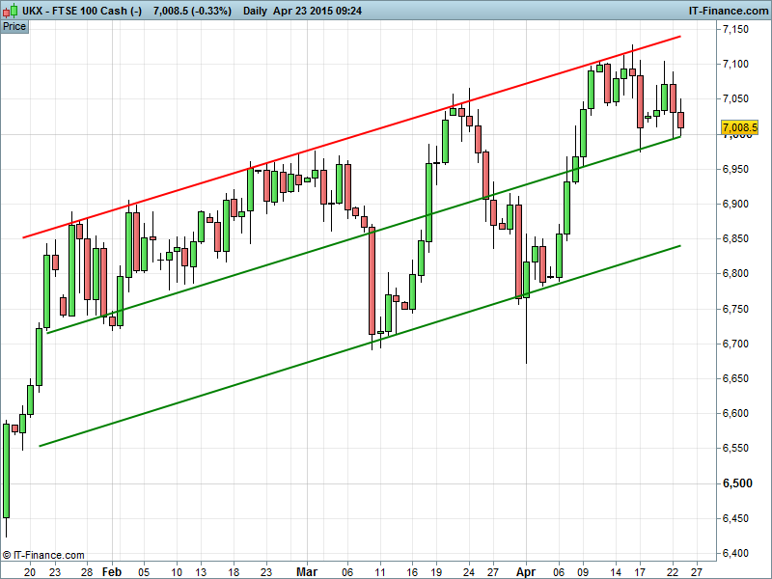
Task: Select the Price panel tab
Action: [x=14, y=26]
